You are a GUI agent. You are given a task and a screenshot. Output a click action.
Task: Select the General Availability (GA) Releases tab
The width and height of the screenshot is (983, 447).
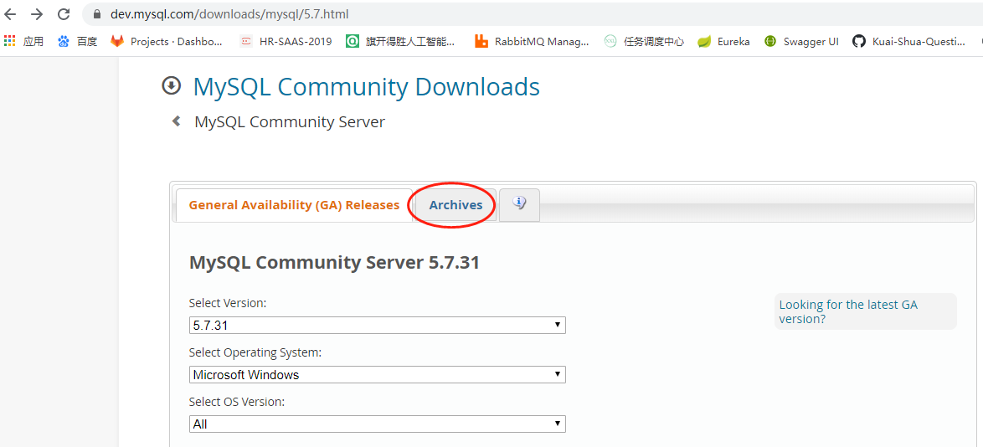point(294,205)
